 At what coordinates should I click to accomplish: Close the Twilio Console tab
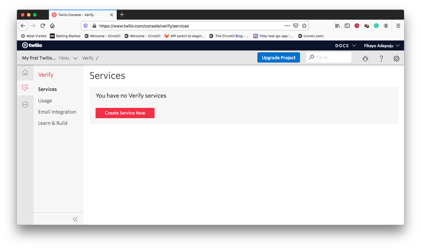coord(112,15)
